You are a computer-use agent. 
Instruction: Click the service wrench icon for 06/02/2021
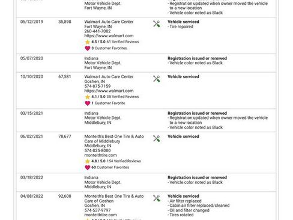point(157,138)
